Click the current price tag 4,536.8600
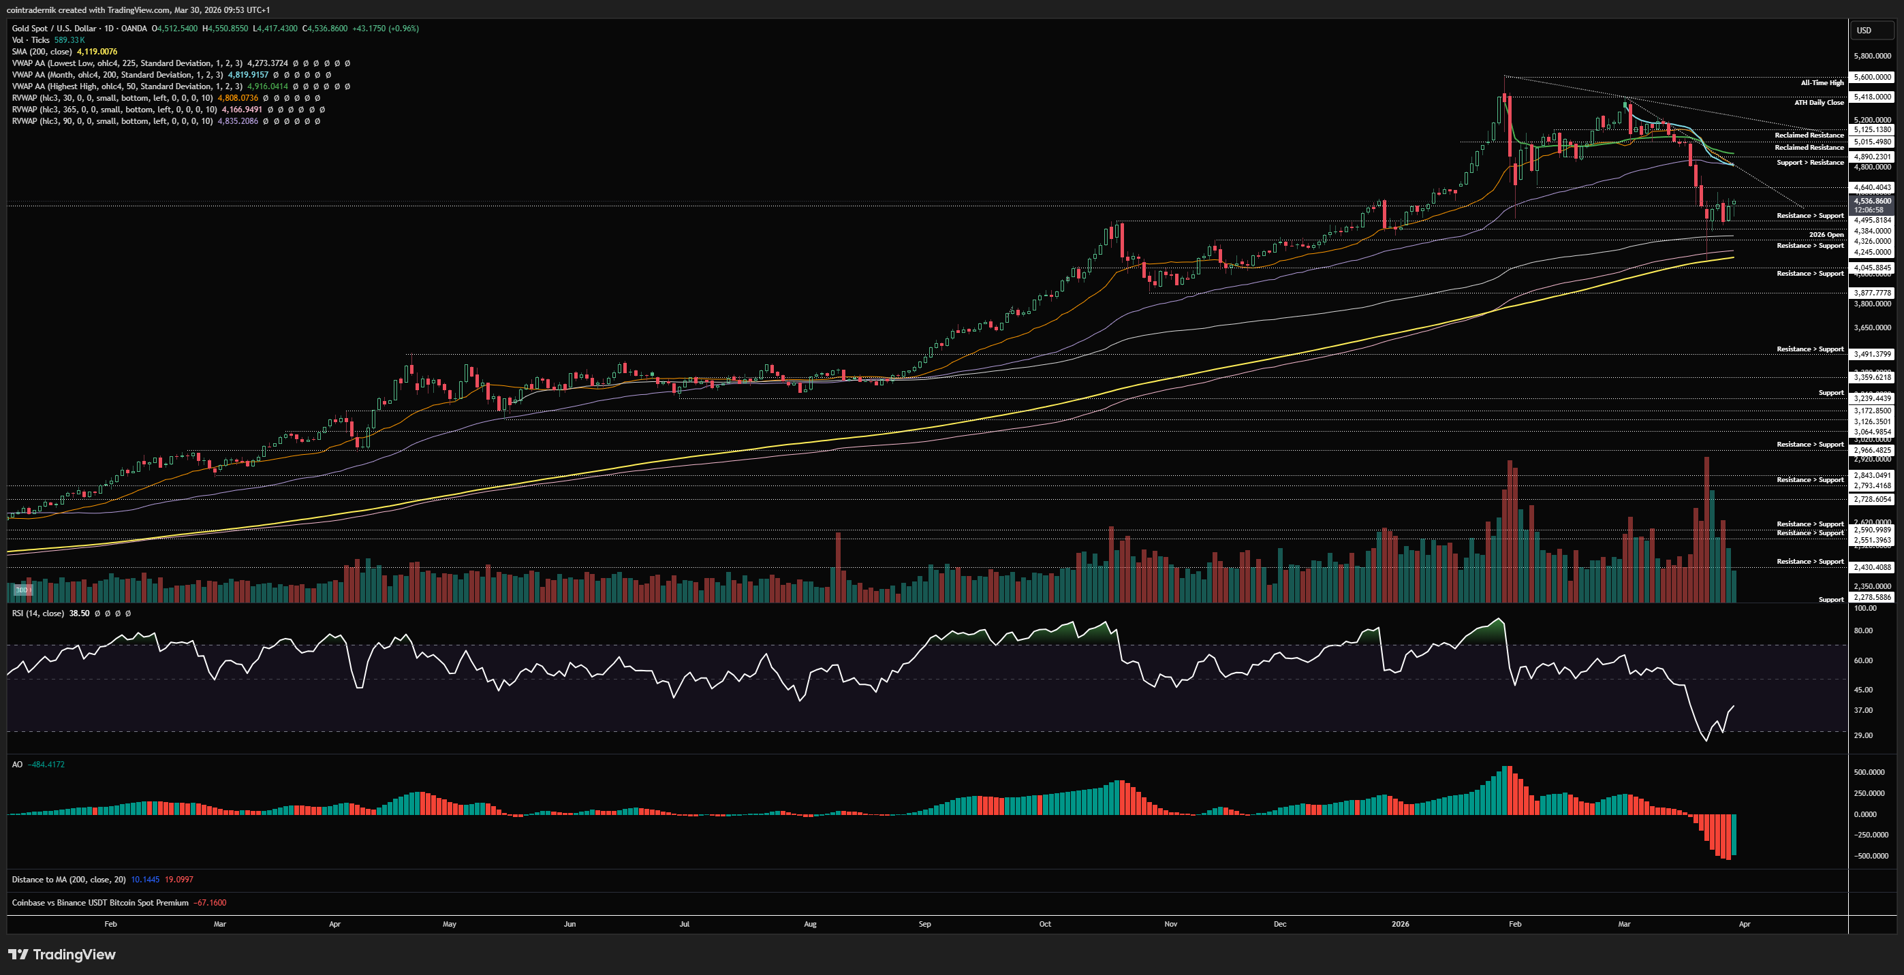The height and width of the screenshot is (975, 1904). click(1872, 201)
